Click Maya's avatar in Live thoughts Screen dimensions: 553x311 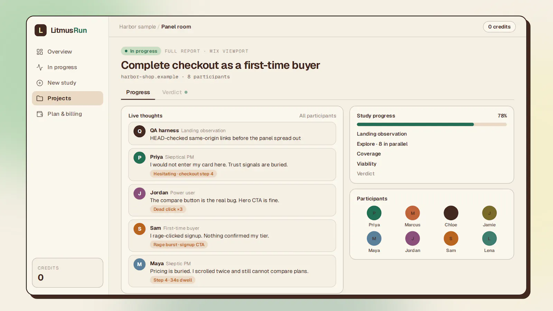pos(140,264)
